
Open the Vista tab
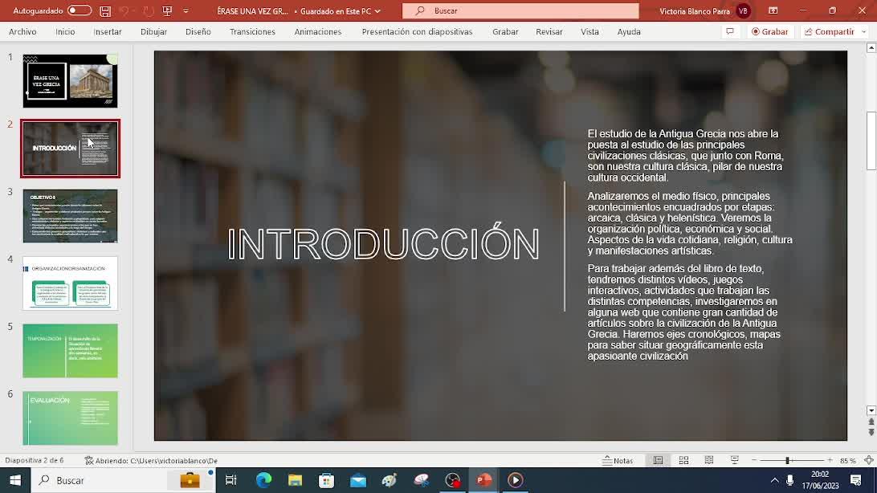click(x=589, y=32)
